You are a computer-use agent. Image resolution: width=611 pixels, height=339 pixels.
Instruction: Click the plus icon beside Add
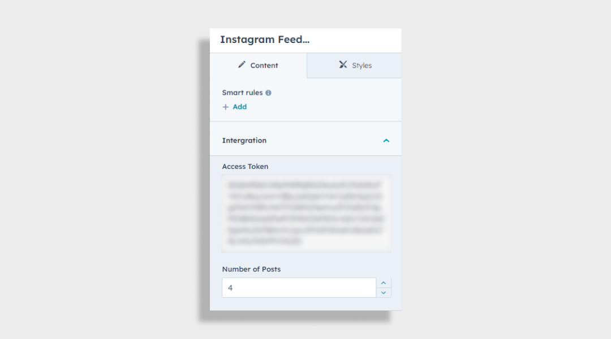click(226, 107)
